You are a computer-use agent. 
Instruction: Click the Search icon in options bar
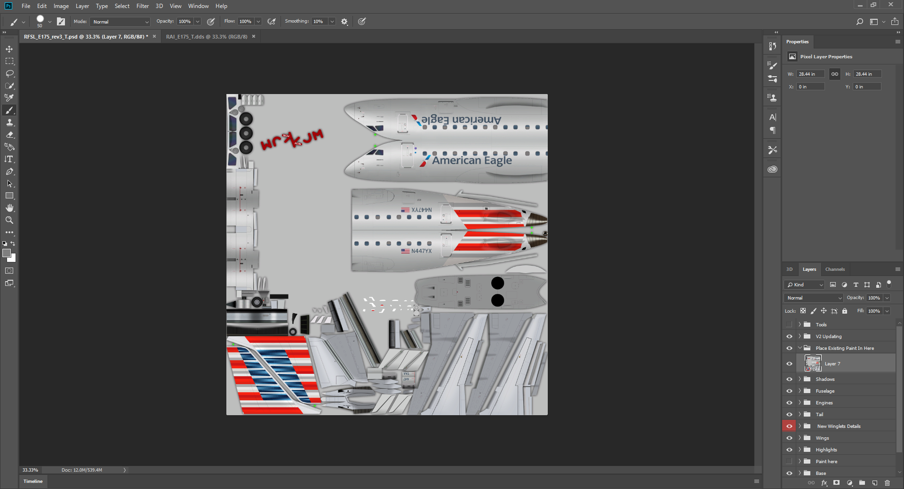860,22
